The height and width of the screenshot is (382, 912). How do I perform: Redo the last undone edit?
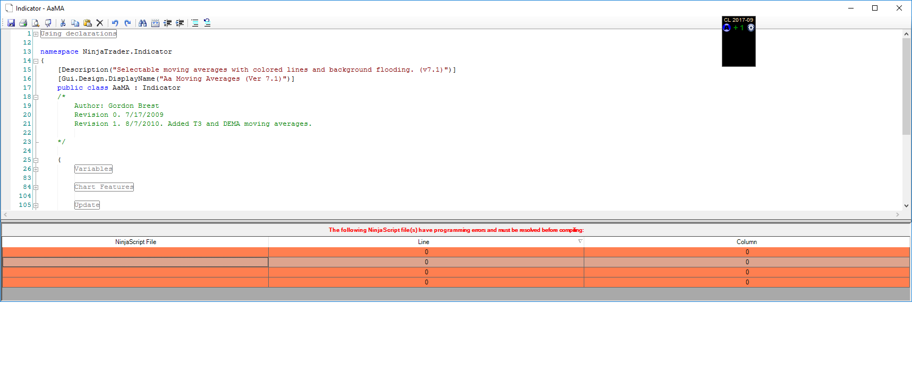(x=127, y=23)
